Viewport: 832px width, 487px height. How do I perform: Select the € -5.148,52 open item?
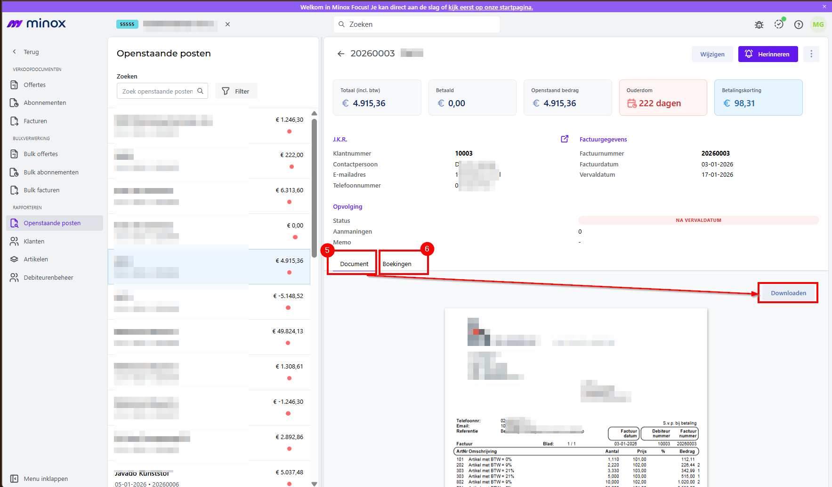coord(209,302)
